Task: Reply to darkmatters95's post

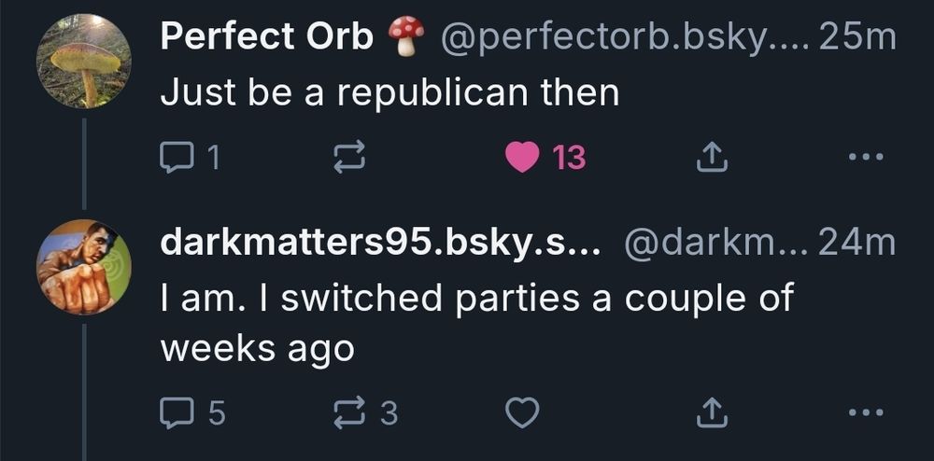Action: 175,412
